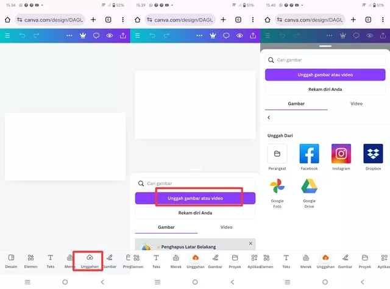The width and height of the screenshot is (390, 289).
Task: Select Teks in right phone bottom bar
Action: (x=286, y=261)
